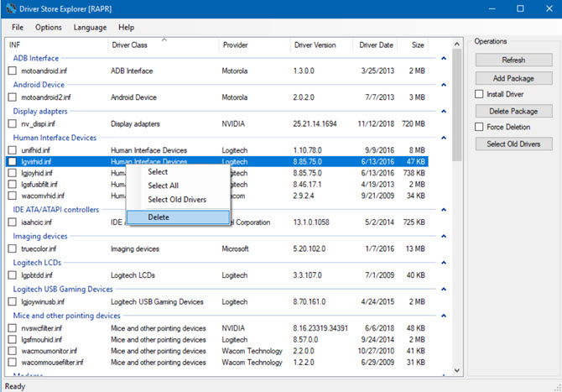Collapse Mice and other pointing devices group

tap(444, 316)
